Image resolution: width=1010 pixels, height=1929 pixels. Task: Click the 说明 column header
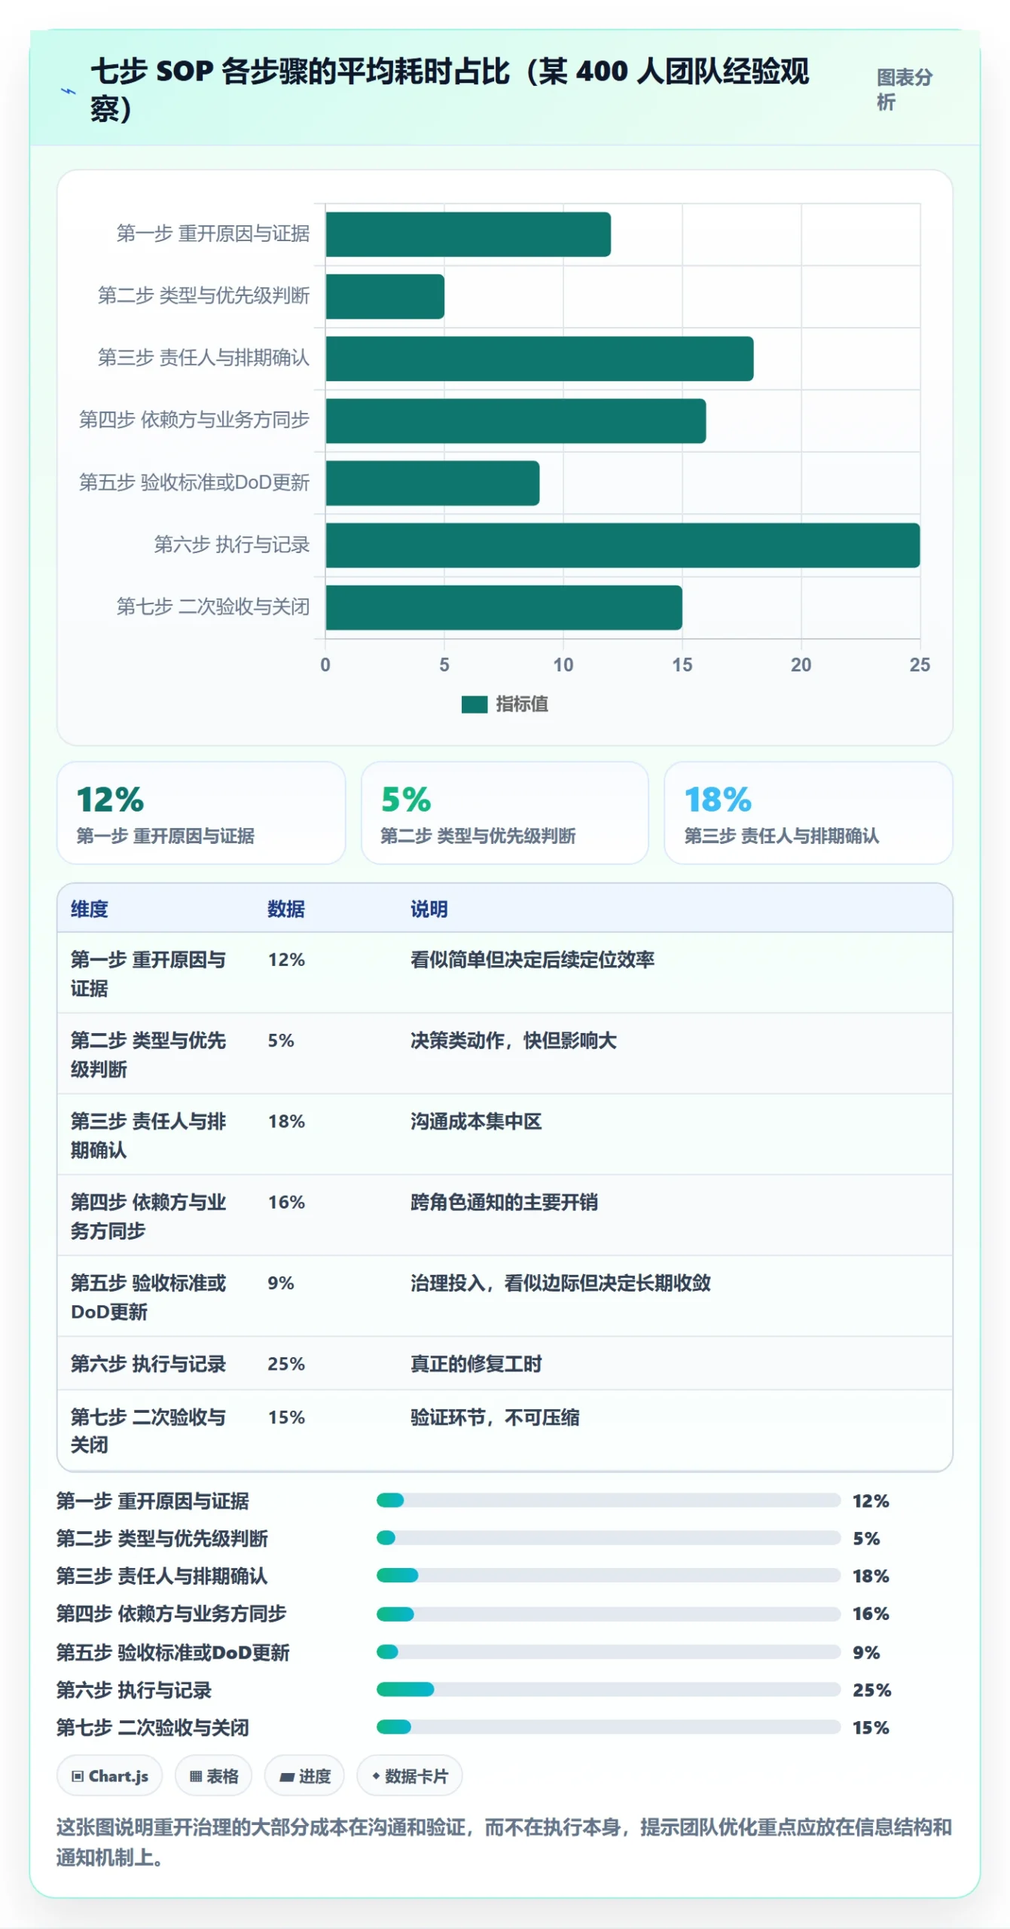429,909
